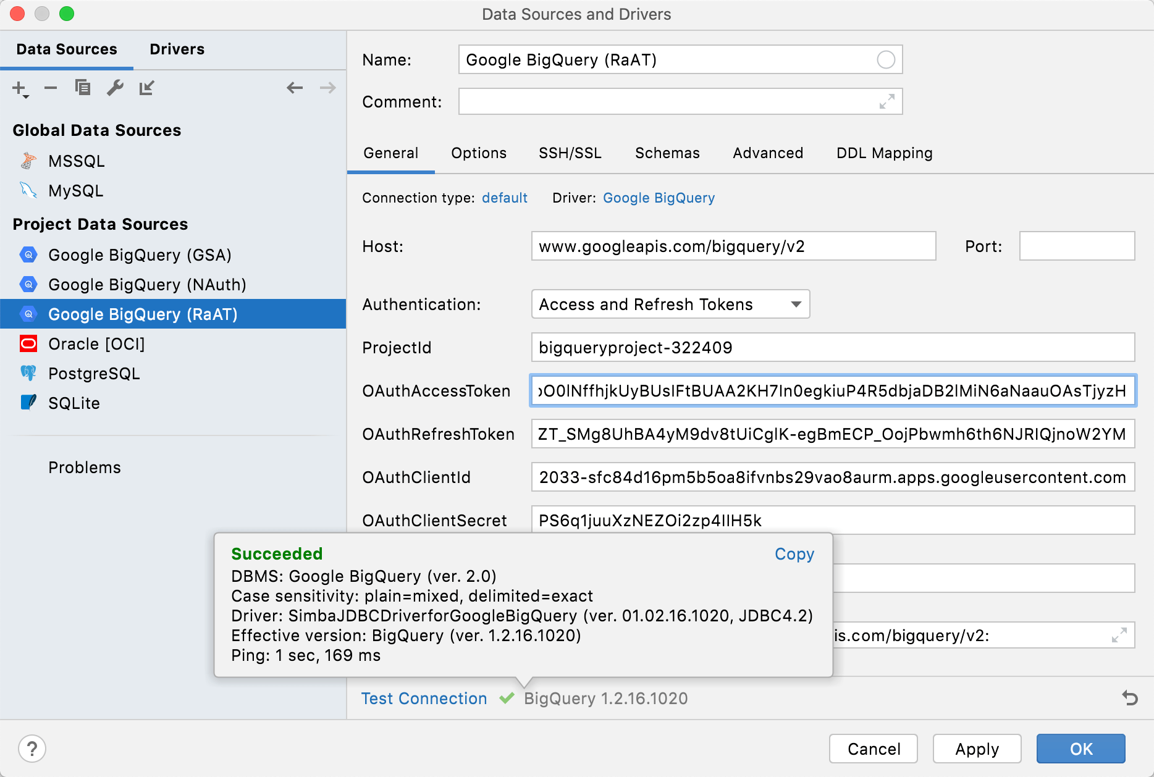
Task: Click the color circle in Name field
Action: point(885,60)
